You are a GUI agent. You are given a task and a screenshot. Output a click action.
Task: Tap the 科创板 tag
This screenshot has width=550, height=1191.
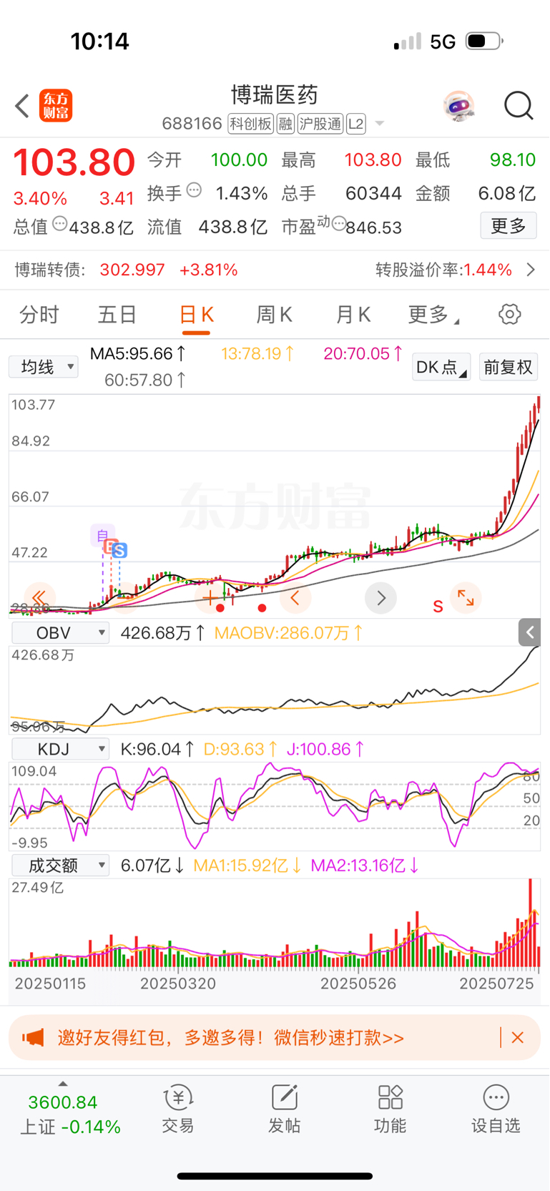point(250,124)
